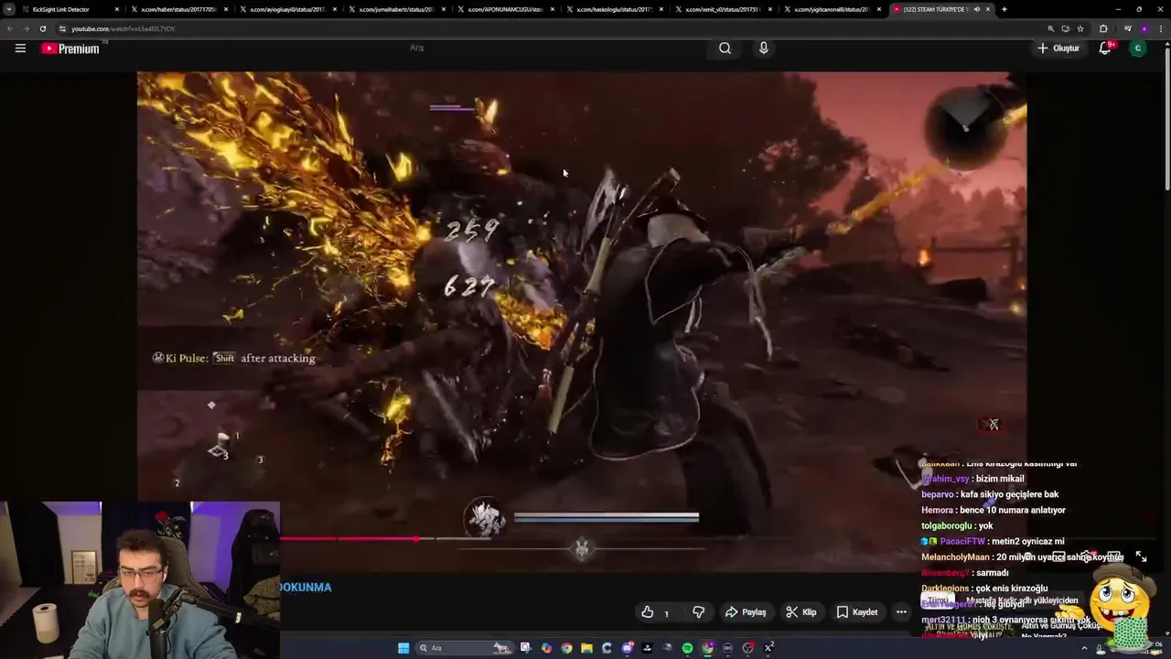Dislike the video with thumbs down

tap(698, 612)
